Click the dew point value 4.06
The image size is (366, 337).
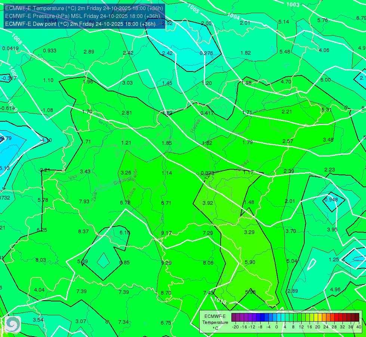[324, 50]
